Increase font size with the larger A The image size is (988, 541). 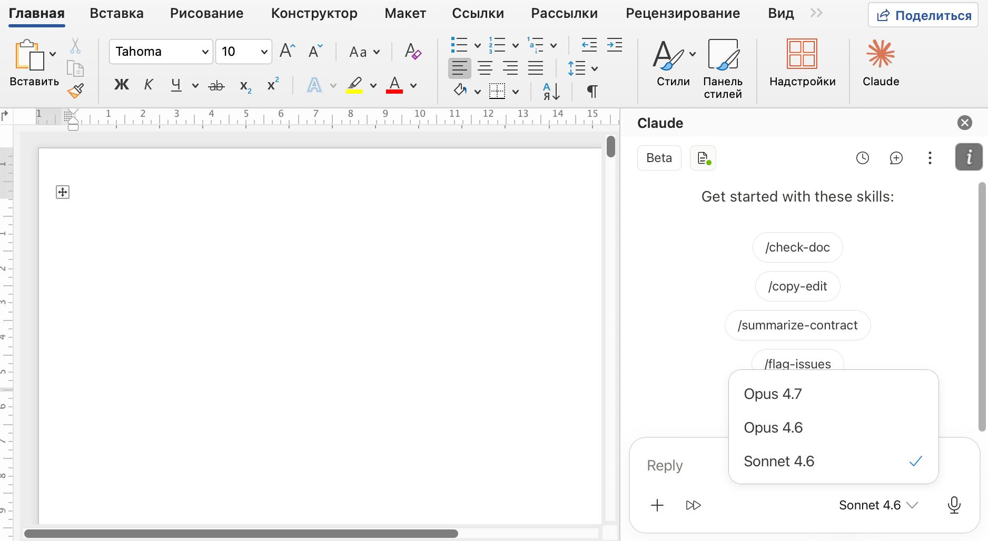(x=287, y=51)
